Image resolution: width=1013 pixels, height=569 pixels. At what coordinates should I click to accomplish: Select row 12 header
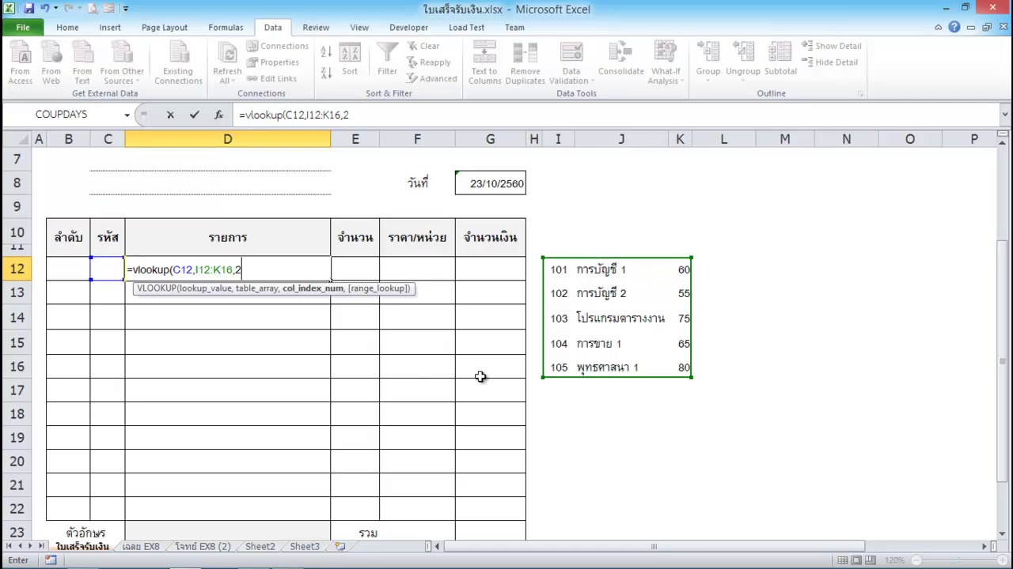[x=16, y=269]
